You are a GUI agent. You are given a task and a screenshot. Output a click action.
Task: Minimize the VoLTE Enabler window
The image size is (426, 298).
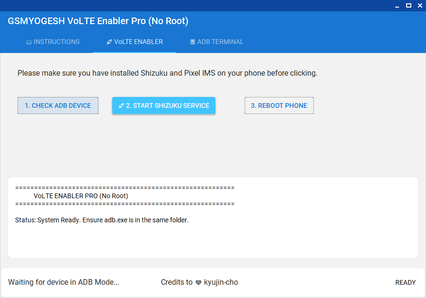(396, 5)
